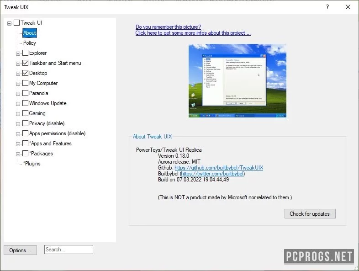This screenshot has height=271, width=359.
Task: Expand Taskbar and Start menu node
Action: (x=18, y=64)
